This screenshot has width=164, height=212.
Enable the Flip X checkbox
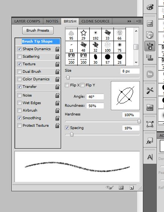point(67,85)
